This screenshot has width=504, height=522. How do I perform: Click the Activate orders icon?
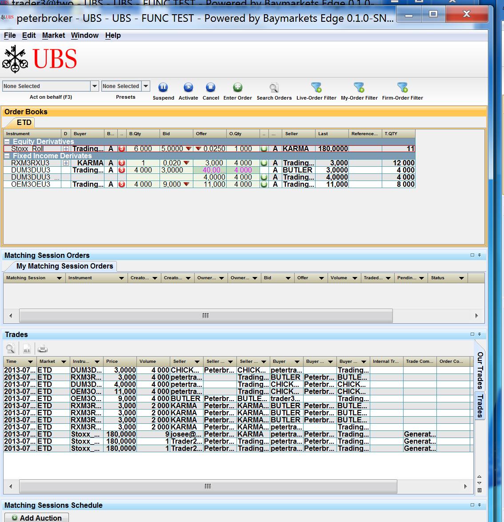(x=188, y=87)
